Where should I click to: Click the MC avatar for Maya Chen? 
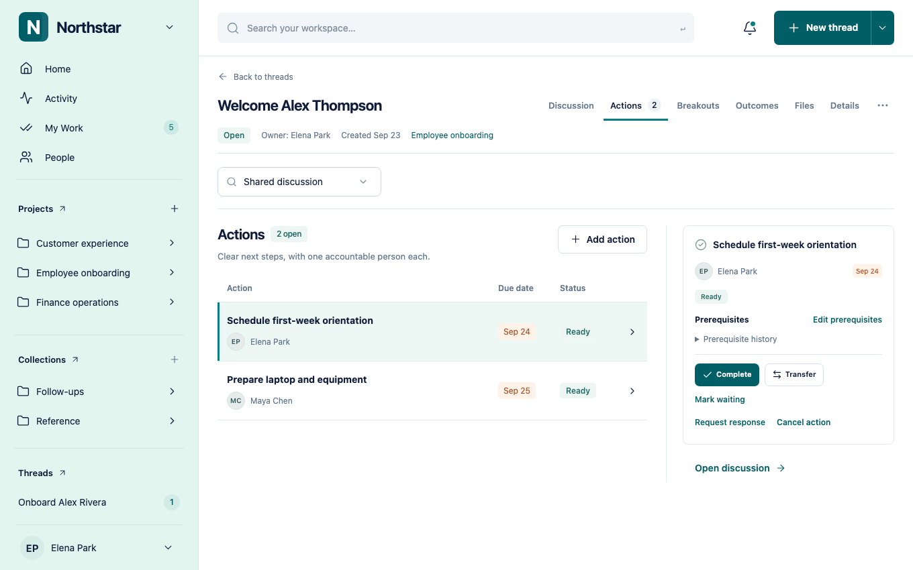pyautogui.click(x=236, y=401)
